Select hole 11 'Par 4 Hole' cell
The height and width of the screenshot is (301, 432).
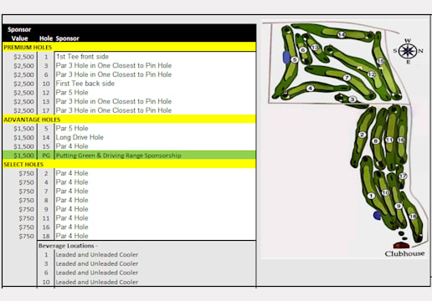pyautogui.click(x=155, y=218)
